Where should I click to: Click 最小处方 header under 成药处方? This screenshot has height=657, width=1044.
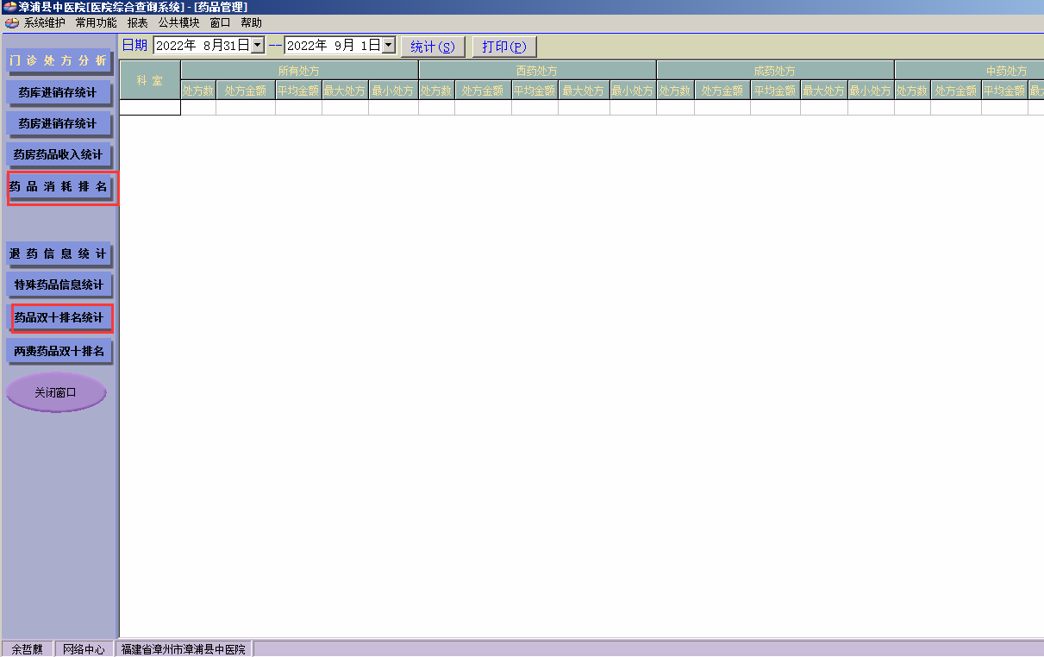[871, 90]
